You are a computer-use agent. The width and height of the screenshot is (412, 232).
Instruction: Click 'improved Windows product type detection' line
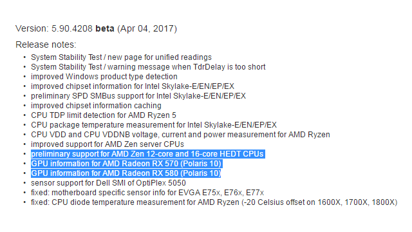click(104, 77)
